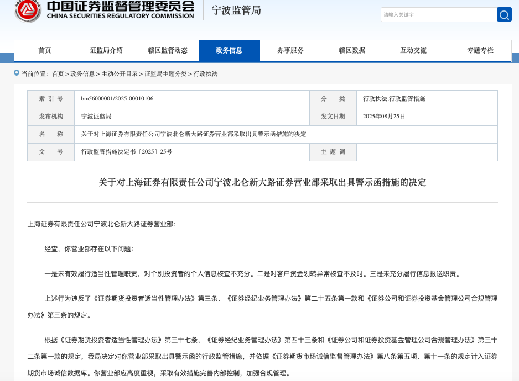Click the 主题词 label cell
The image size is (519, 381).
pyautogui.click(x=333, y=152)
